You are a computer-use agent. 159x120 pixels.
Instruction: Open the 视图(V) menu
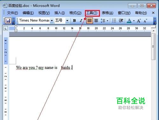(44, 13)
